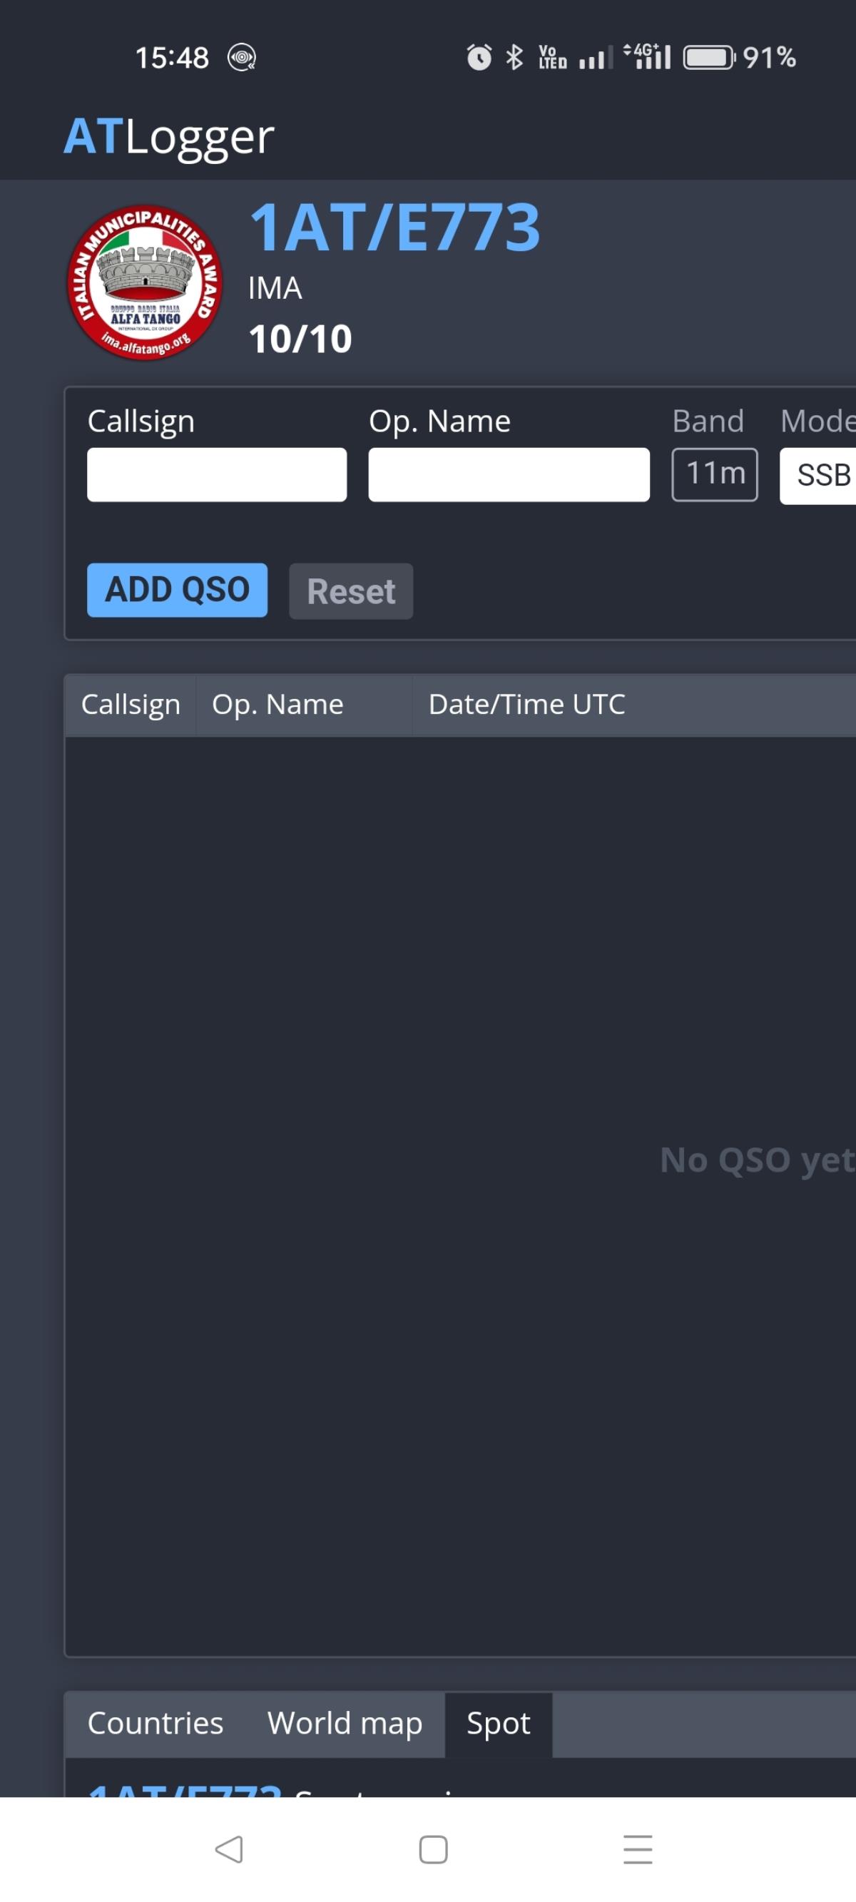Click the Reset button
The width and height of the screenshot is (856, 1902).
tap(351, 591)
